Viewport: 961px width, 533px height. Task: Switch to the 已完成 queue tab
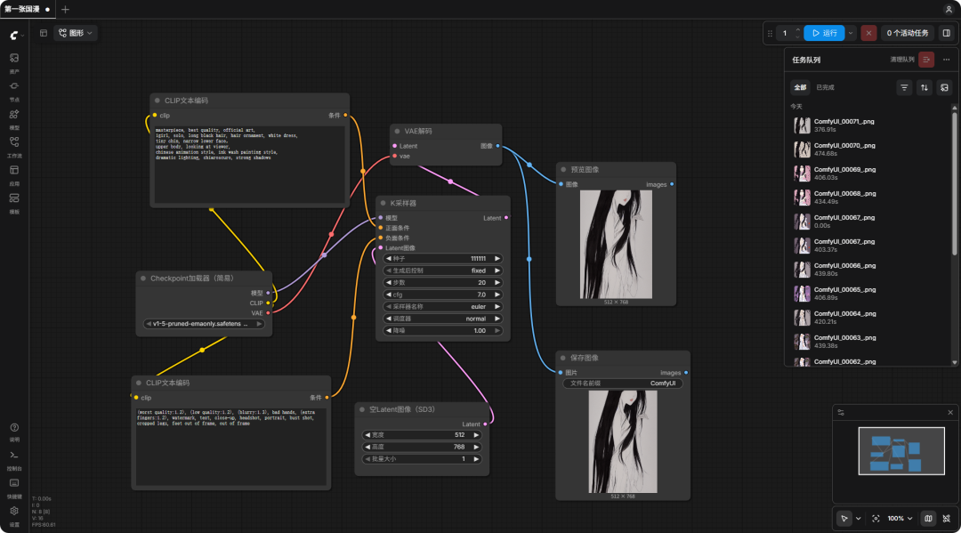pos(825,87)
